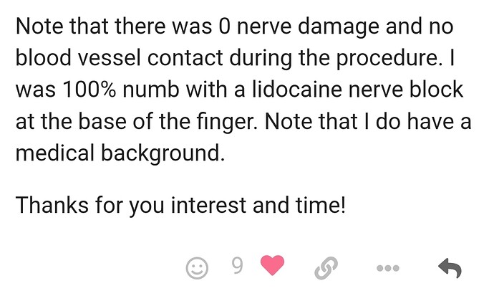Viewport: 494px width, 306px height.
Task: Click the word 'contact' in the second line
Action: click(x=185, y=58)
